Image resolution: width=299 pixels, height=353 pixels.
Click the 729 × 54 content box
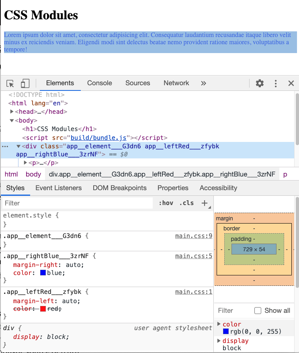point(254,249)
